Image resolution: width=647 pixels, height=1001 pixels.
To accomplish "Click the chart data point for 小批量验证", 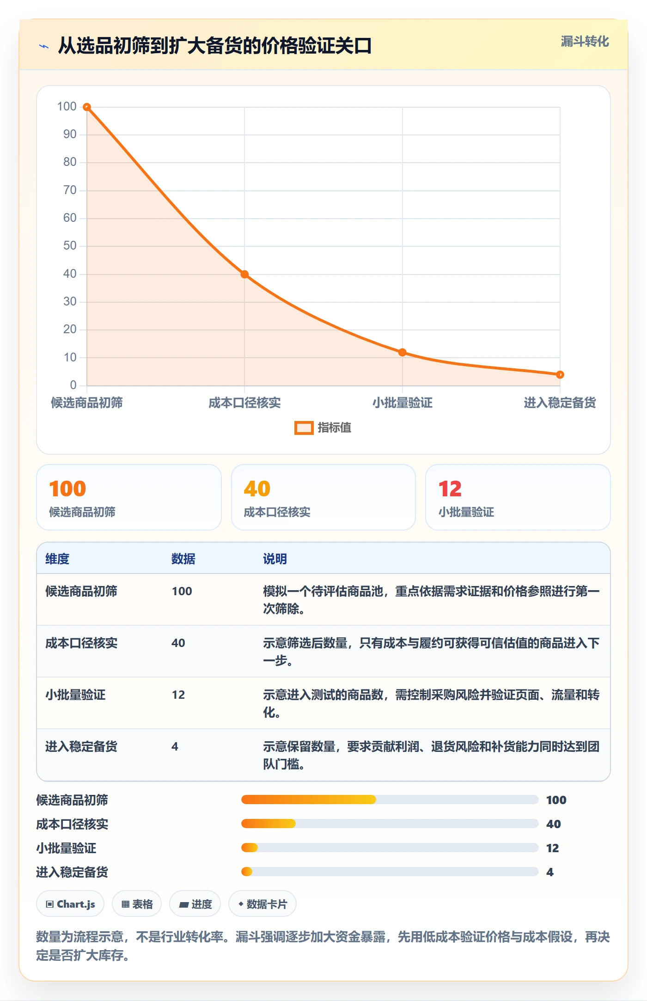I will pos(402,353).
